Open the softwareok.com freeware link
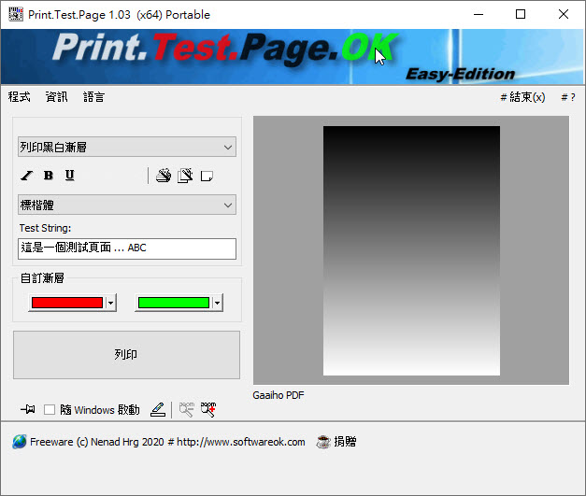Image resolution: width=586 pixels, height=496 pixels. [167, 442]
